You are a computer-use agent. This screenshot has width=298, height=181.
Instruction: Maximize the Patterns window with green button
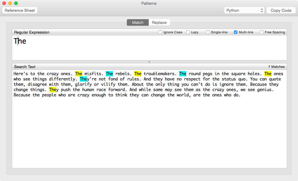(x=16, y=3)
